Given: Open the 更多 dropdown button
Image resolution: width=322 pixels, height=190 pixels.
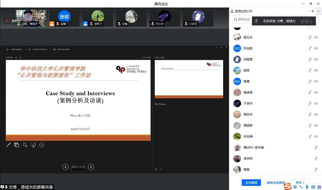Looking at the screenshot, I should [300, 183].
